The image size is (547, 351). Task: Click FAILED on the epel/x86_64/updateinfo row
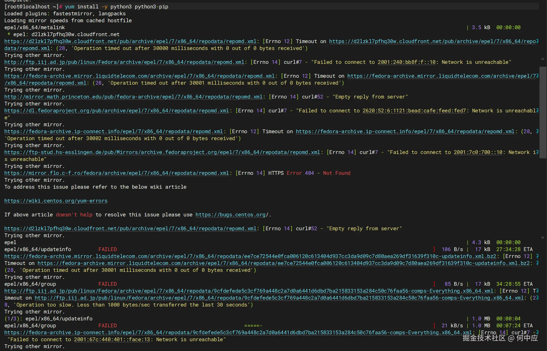[108, 249]
